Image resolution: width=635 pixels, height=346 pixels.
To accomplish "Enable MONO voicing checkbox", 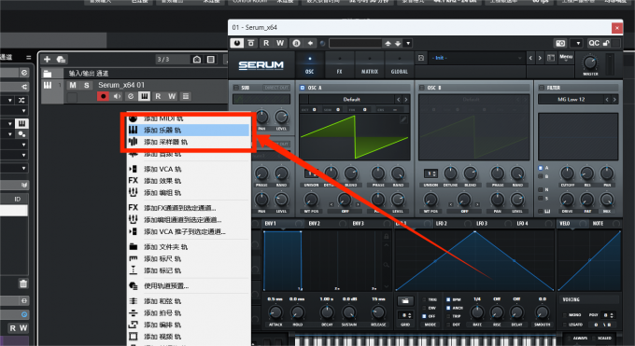I will click(565, 315).
